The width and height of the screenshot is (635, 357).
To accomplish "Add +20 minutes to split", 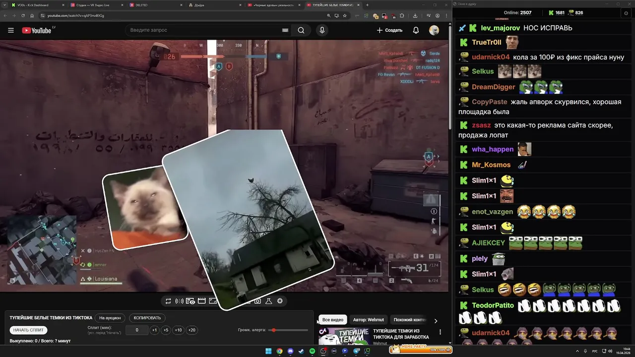I will point(191,330).
